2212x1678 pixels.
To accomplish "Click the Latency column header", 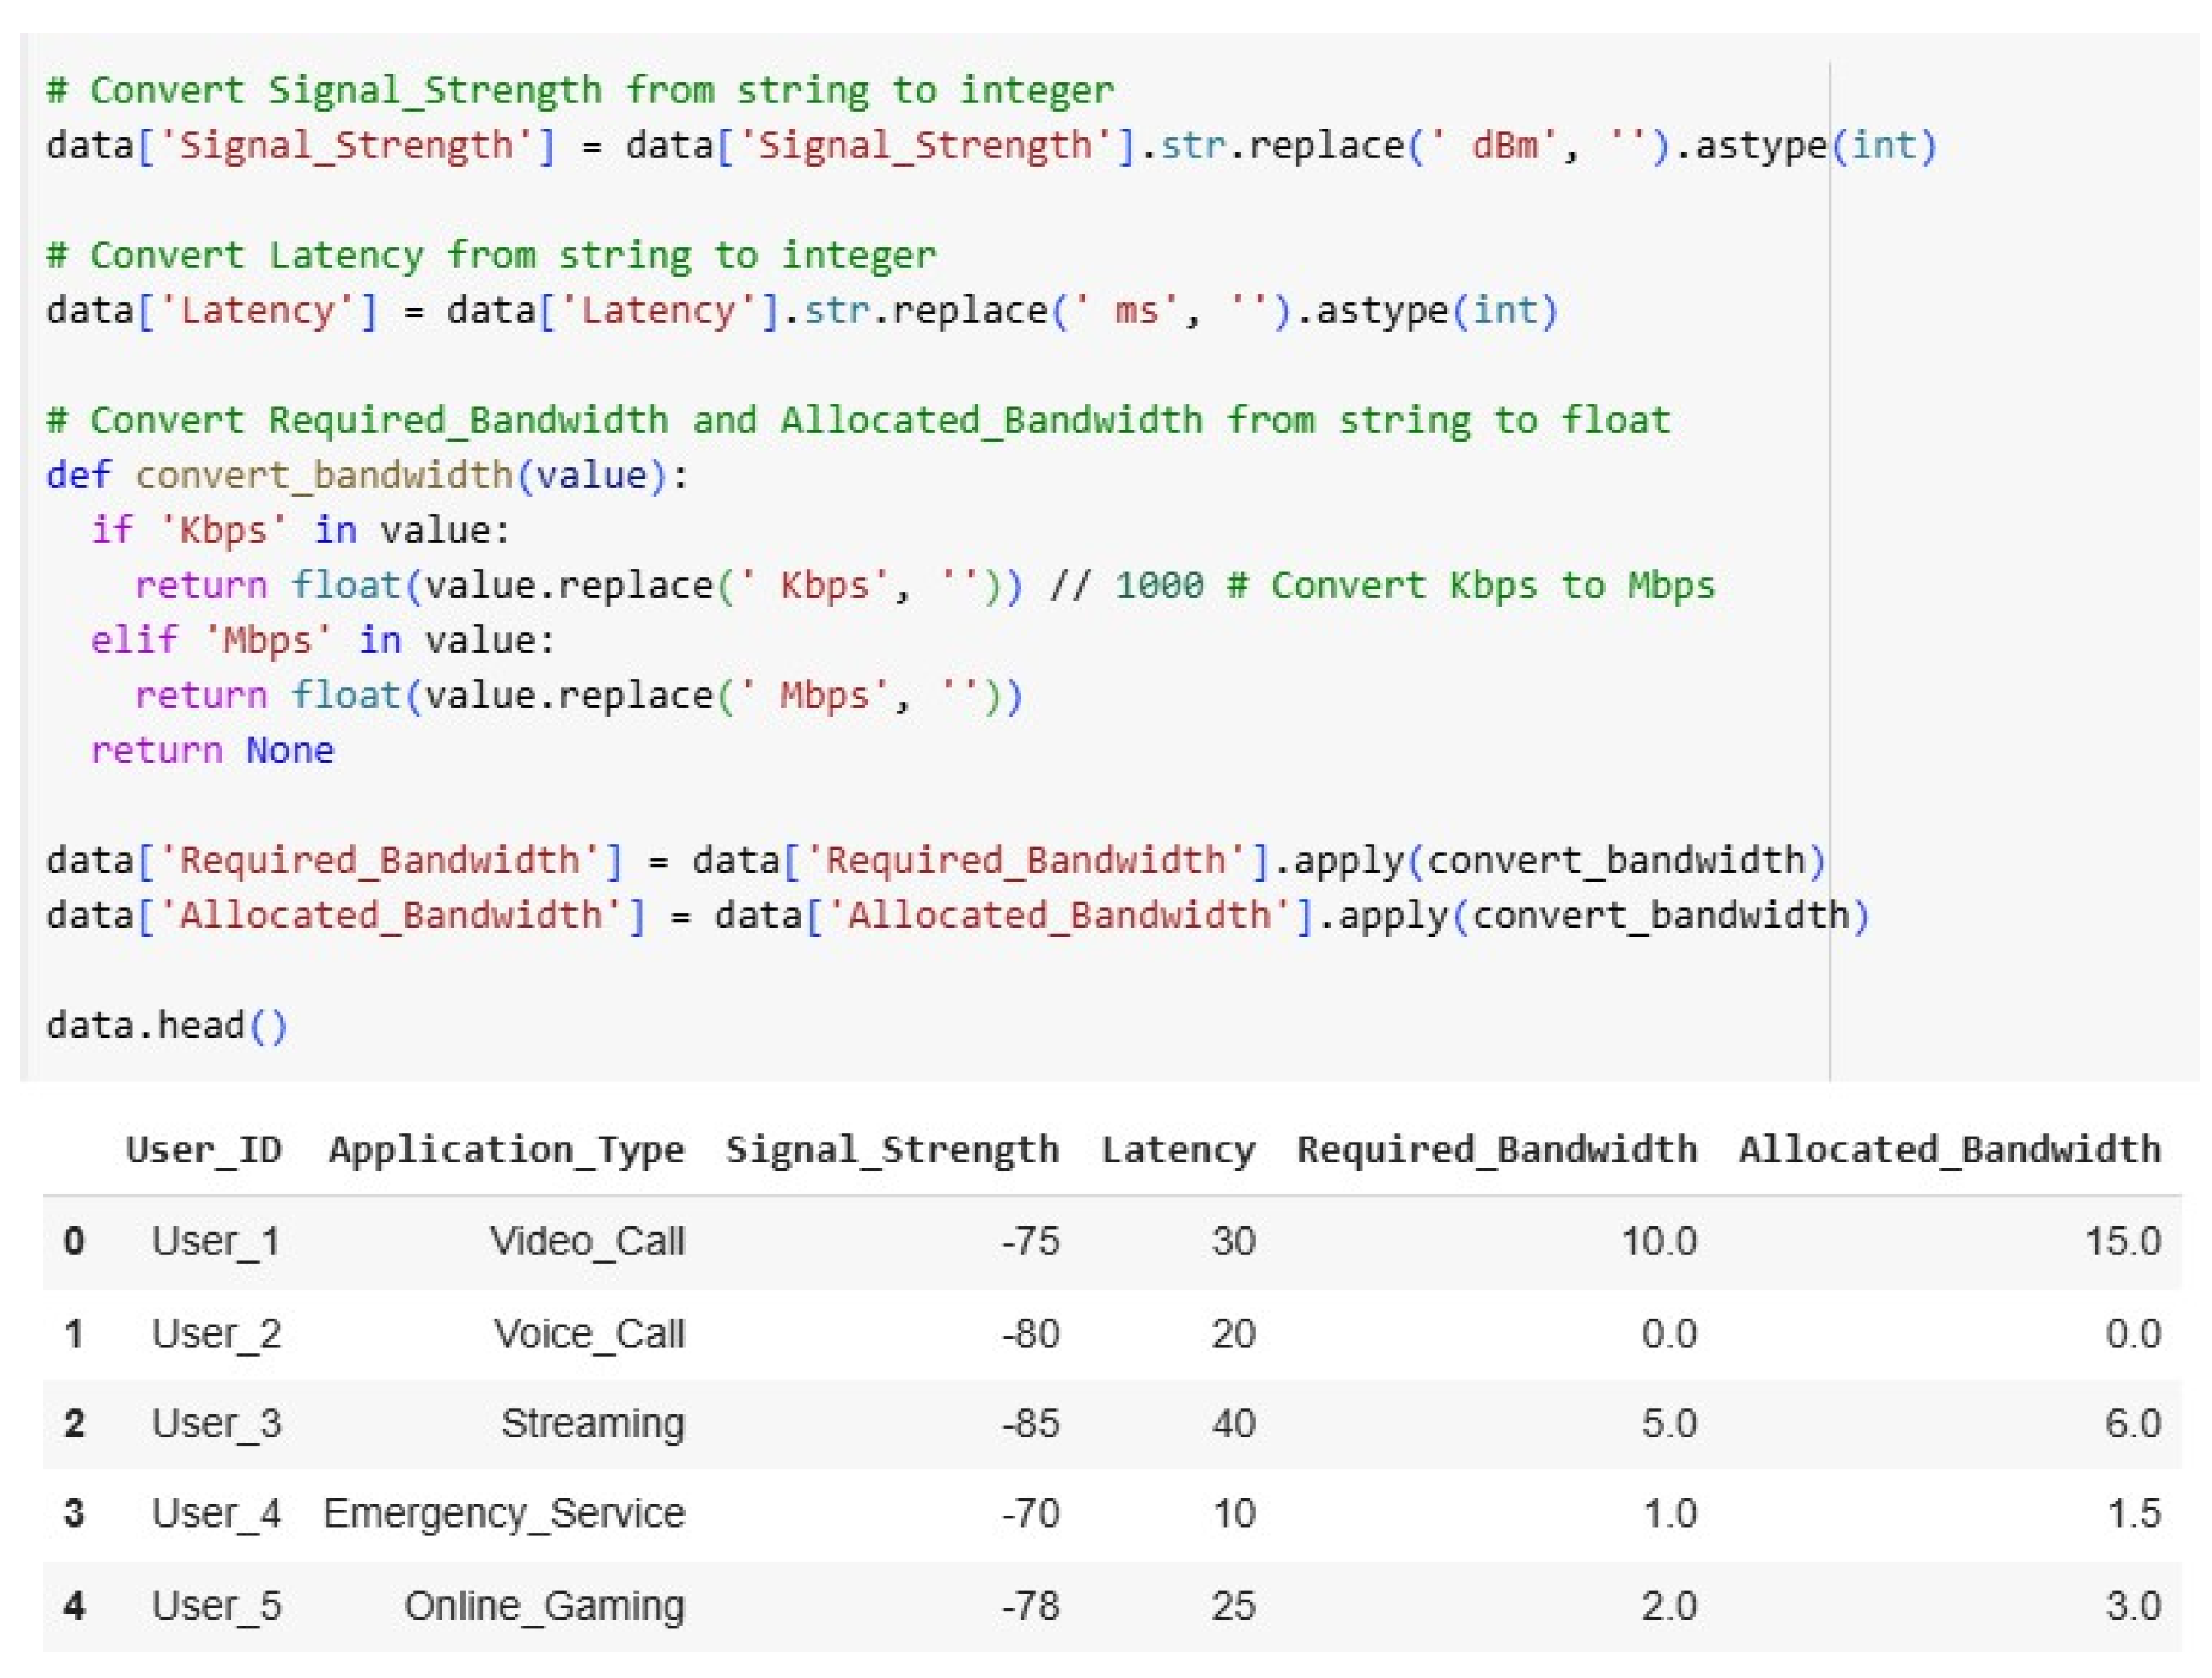I will tap(1178, 1150).
